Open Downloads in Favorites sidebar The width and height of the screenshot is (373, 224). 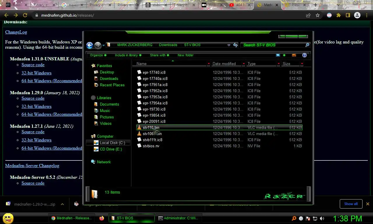[109, 78]
